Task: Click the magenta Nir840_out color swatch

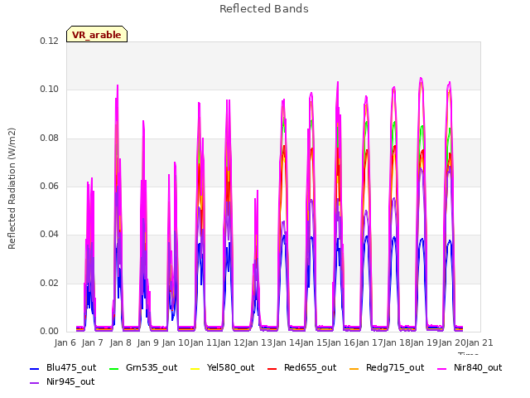Action: coord(442,368)
